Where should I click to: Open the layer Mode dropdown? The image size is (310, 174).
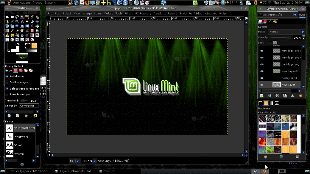click(287, 32)
